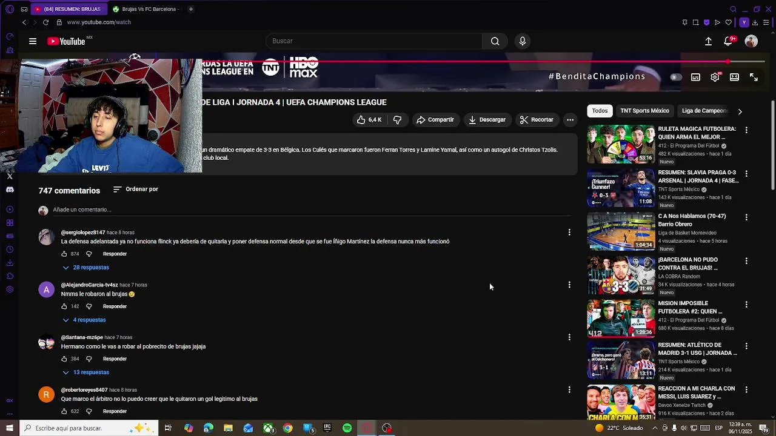Open options menu for MISION IMPOSIBLE video
776x436 pixels.
pos(746,305)
